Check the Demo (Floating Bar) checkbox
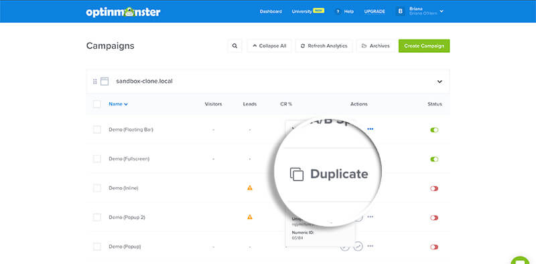The image size is (536, 264). click(97, 130)
